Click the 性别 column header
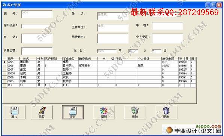The image size is (224, 136). coord(40,59)
